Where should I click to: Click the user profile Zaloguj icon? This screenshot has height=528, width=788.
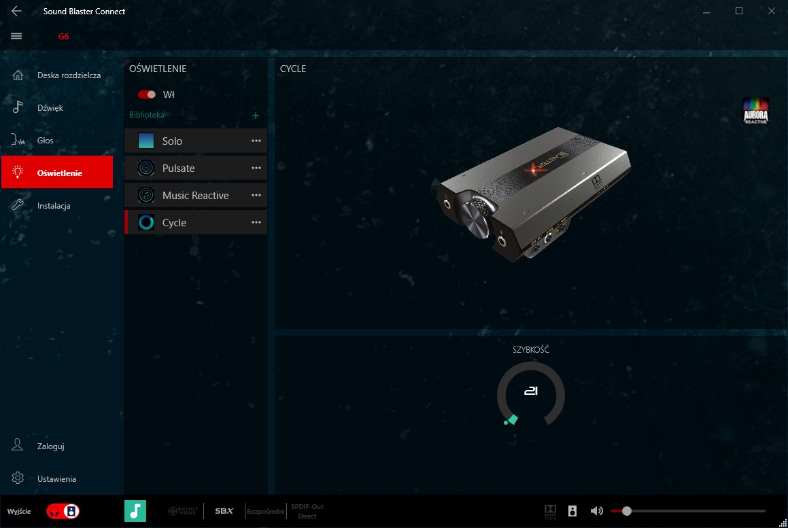(x=18, y=444)
